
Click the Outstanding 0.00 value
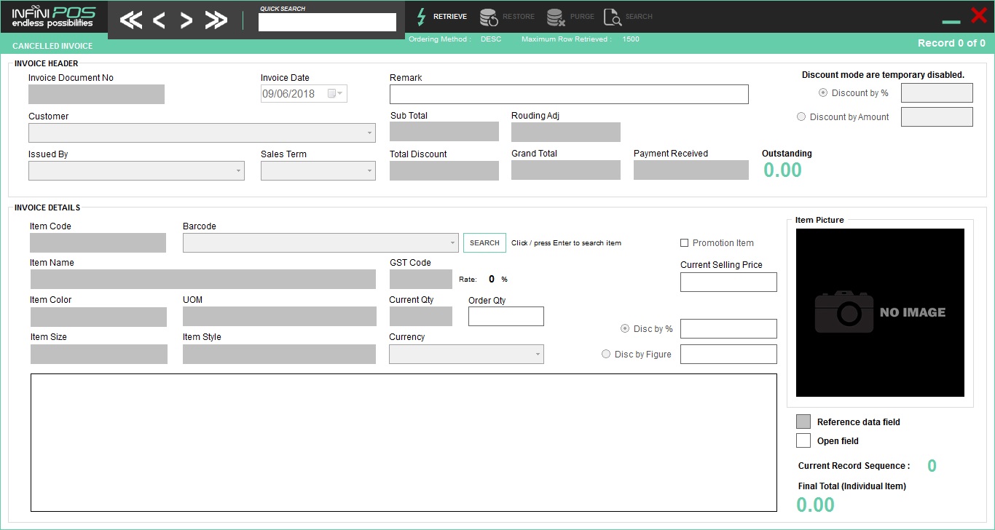pos(782,170)
